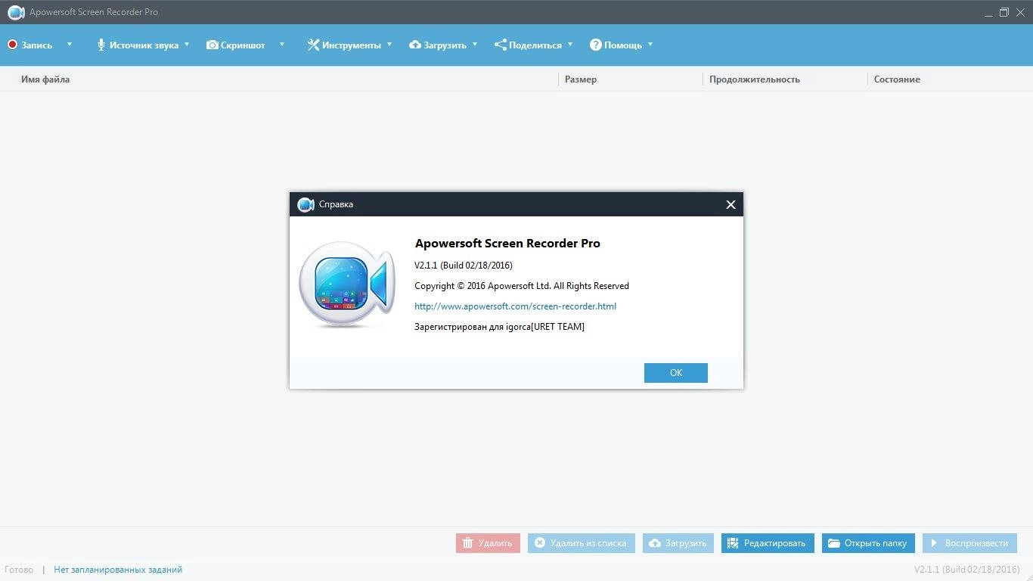Click the microphone sound source icon
Image resolution: width=1033 pixels, height=581 pixels.
coord(101,45)
